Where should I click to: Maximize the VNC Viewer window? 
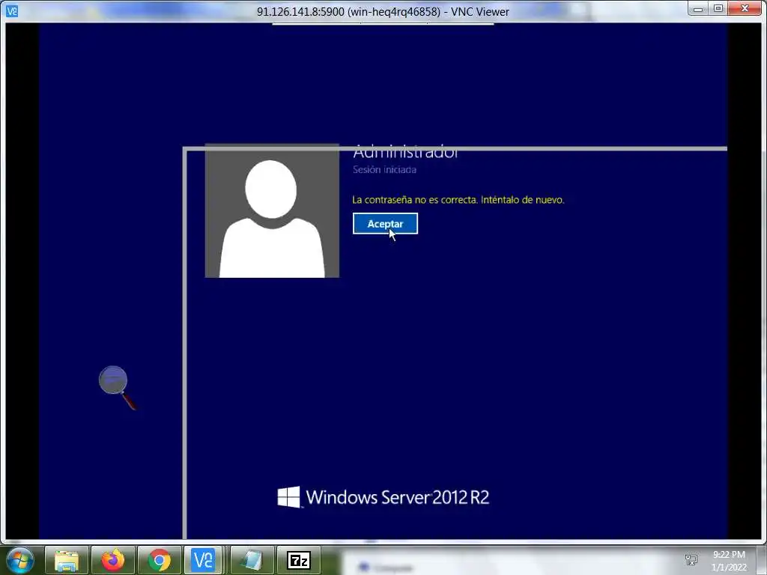tap(718, 9)
